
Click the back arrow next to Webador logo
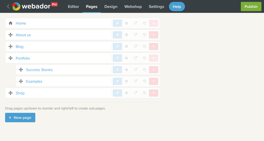tap(8, 6)
